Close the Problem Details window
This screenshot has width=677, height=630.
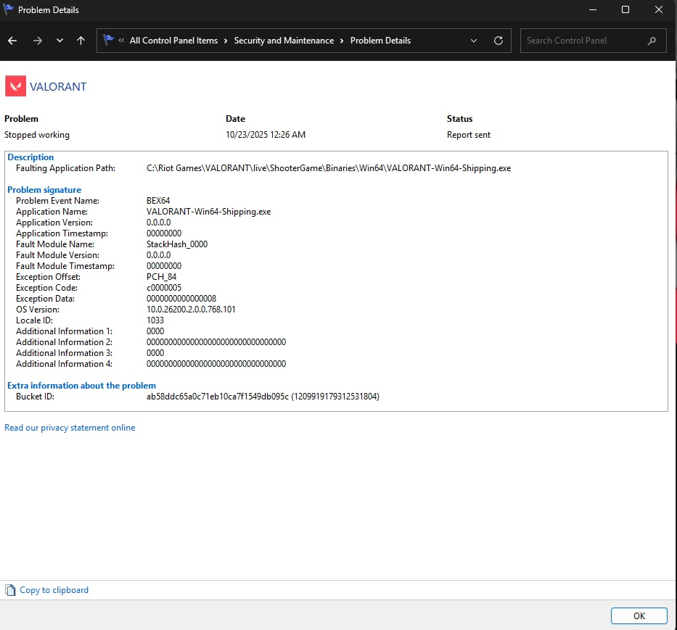pos(659,9)
